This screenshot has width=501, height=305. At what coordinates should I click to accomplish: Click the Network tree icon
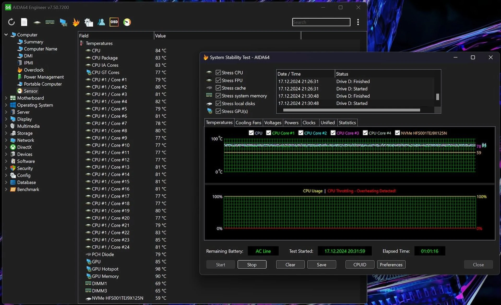click(x=13, y=140)
